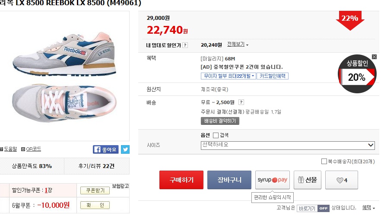Close the 상품할인 20% badge
The width and height of the screenshot is (384, 222).
[x=374, y=57]
